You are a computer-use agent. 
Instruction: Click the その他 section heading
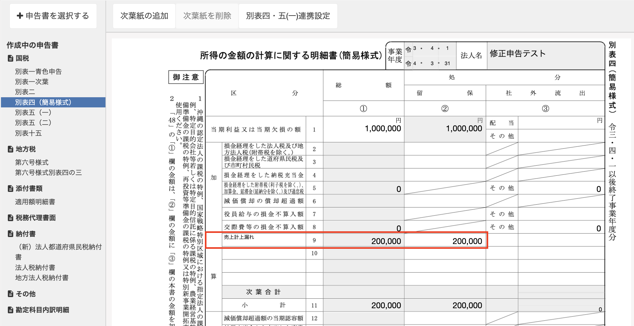pos(26,294)
